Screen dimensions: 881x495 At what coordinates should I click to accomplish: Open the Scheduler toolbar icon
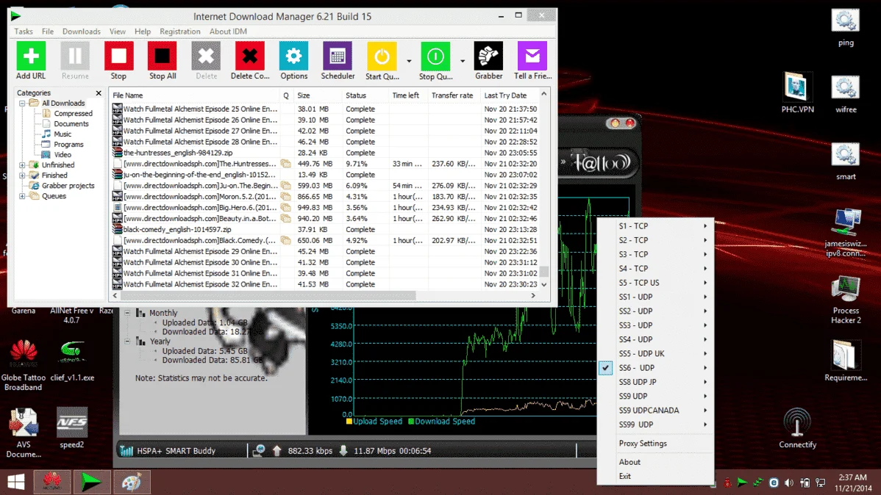pos(338,57)
